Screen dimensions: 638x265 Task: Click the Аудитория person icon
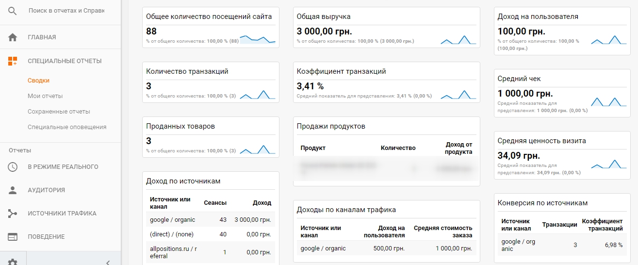coord(13,190)
